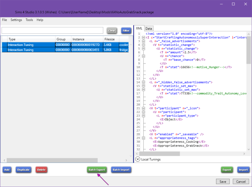Apply the search with Filter button
This screenshot has height=187, width=252.
126,31
